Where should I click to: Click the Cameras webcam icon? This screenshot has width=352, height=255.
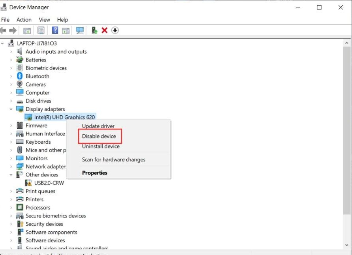tap(19, 84)
